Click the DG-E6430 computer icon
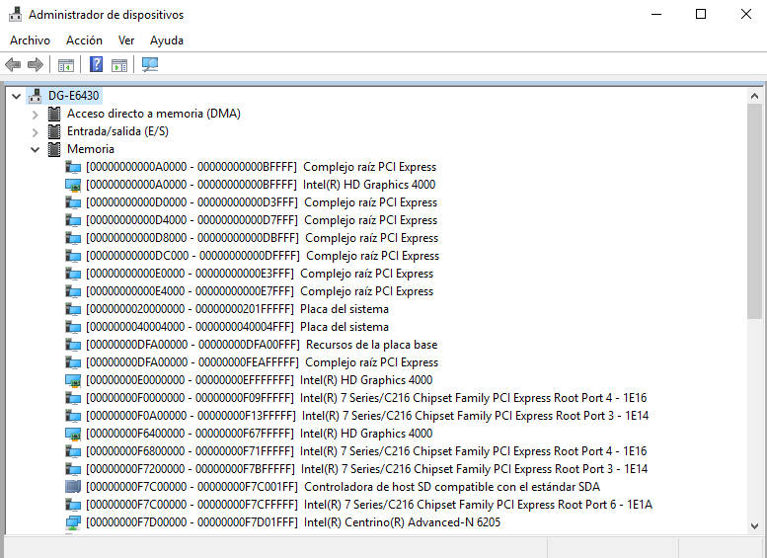Screen dimensions: 767x558 click(x=36, y=96)
